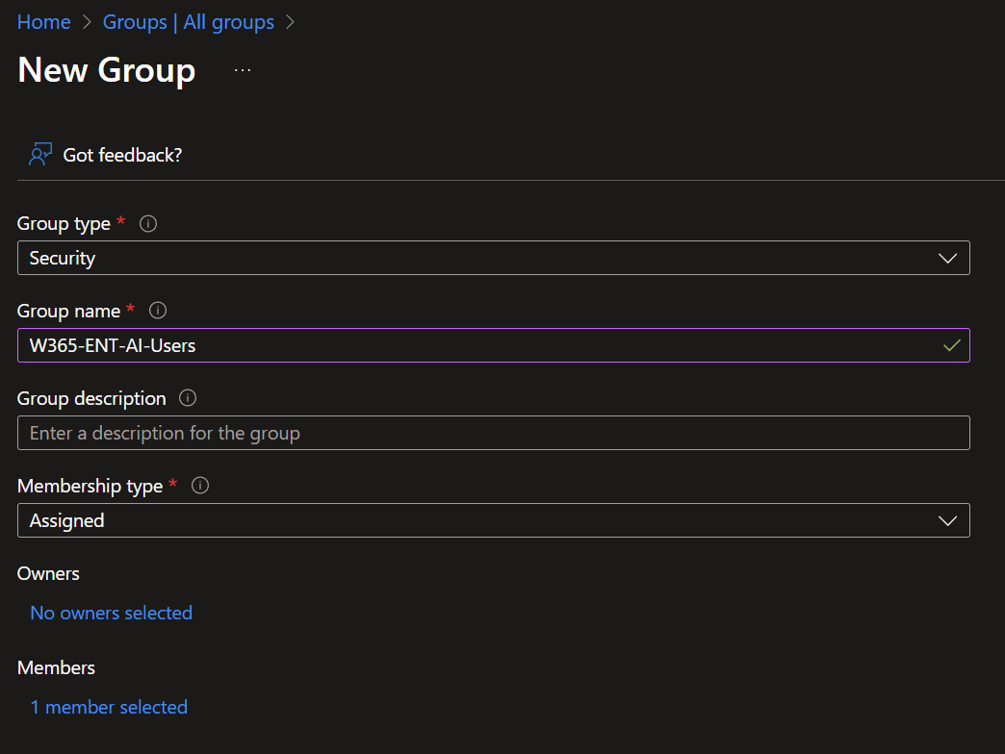Click the Group type info icon

click(148, 223)
